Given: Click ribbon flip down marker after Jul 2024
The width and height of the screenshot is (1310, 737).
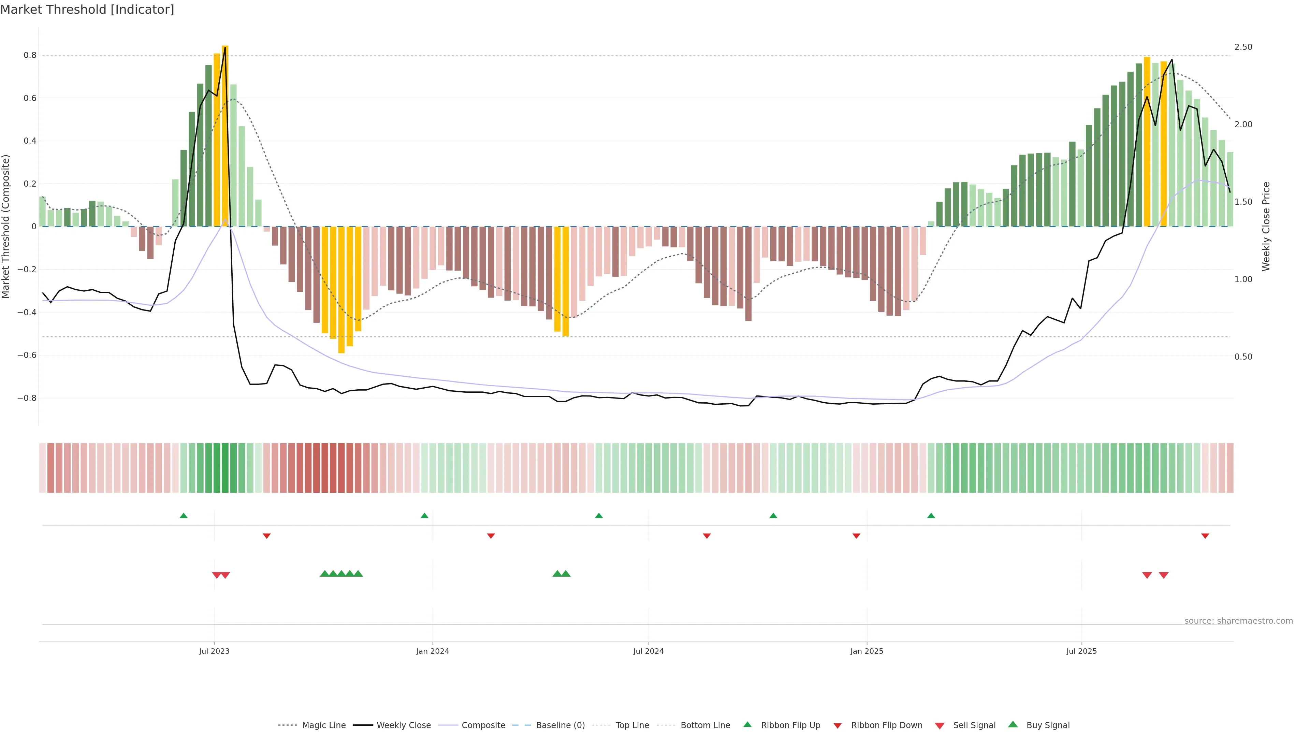Looking at the screenshot, I should pyautogui.click(x=707, y=536).
